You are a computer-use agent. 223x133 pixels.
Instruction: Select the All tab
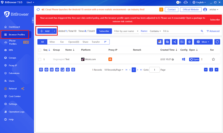[43, 42]
